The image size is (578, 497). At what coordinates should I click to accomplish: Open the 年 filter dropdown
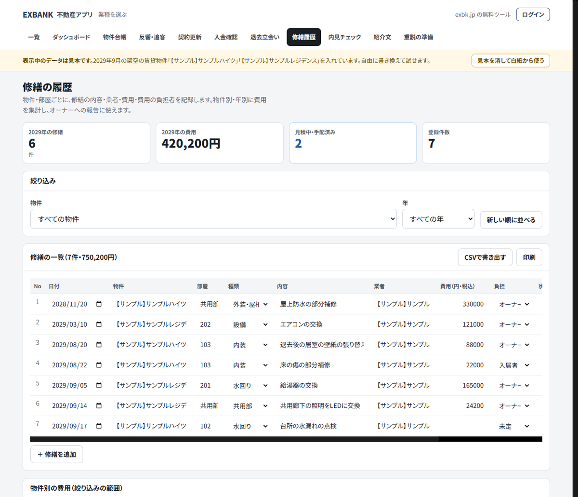[438, 219]
